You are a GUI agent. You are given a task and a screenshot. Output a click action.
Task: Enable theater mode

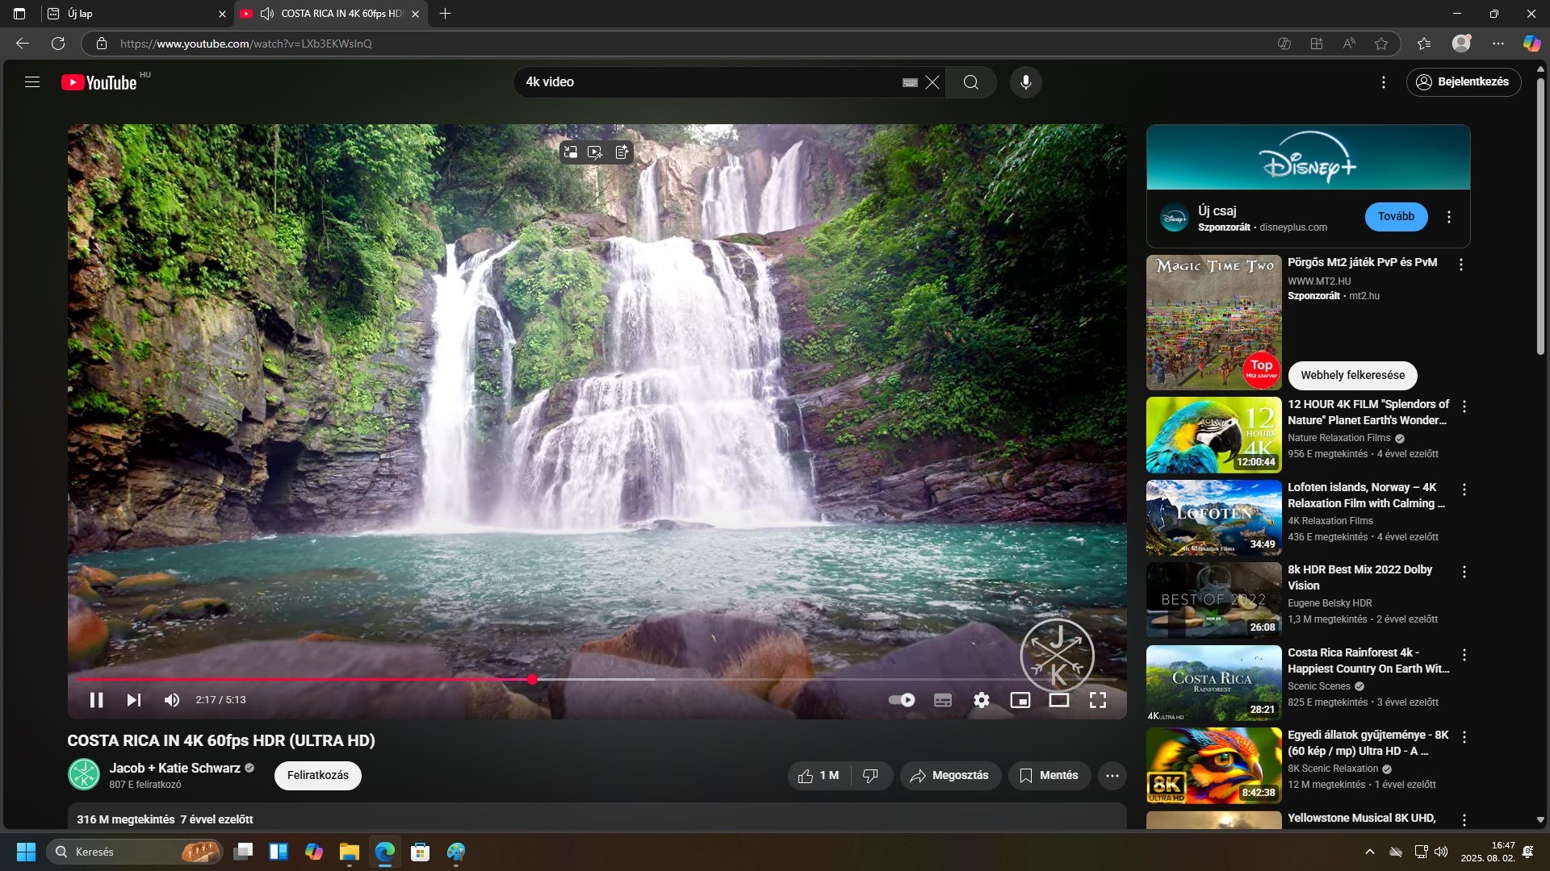tap(1058, 700)
